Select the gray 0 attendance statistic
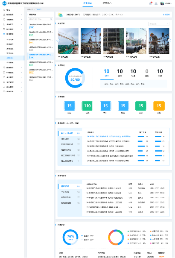 click(147, 73)
